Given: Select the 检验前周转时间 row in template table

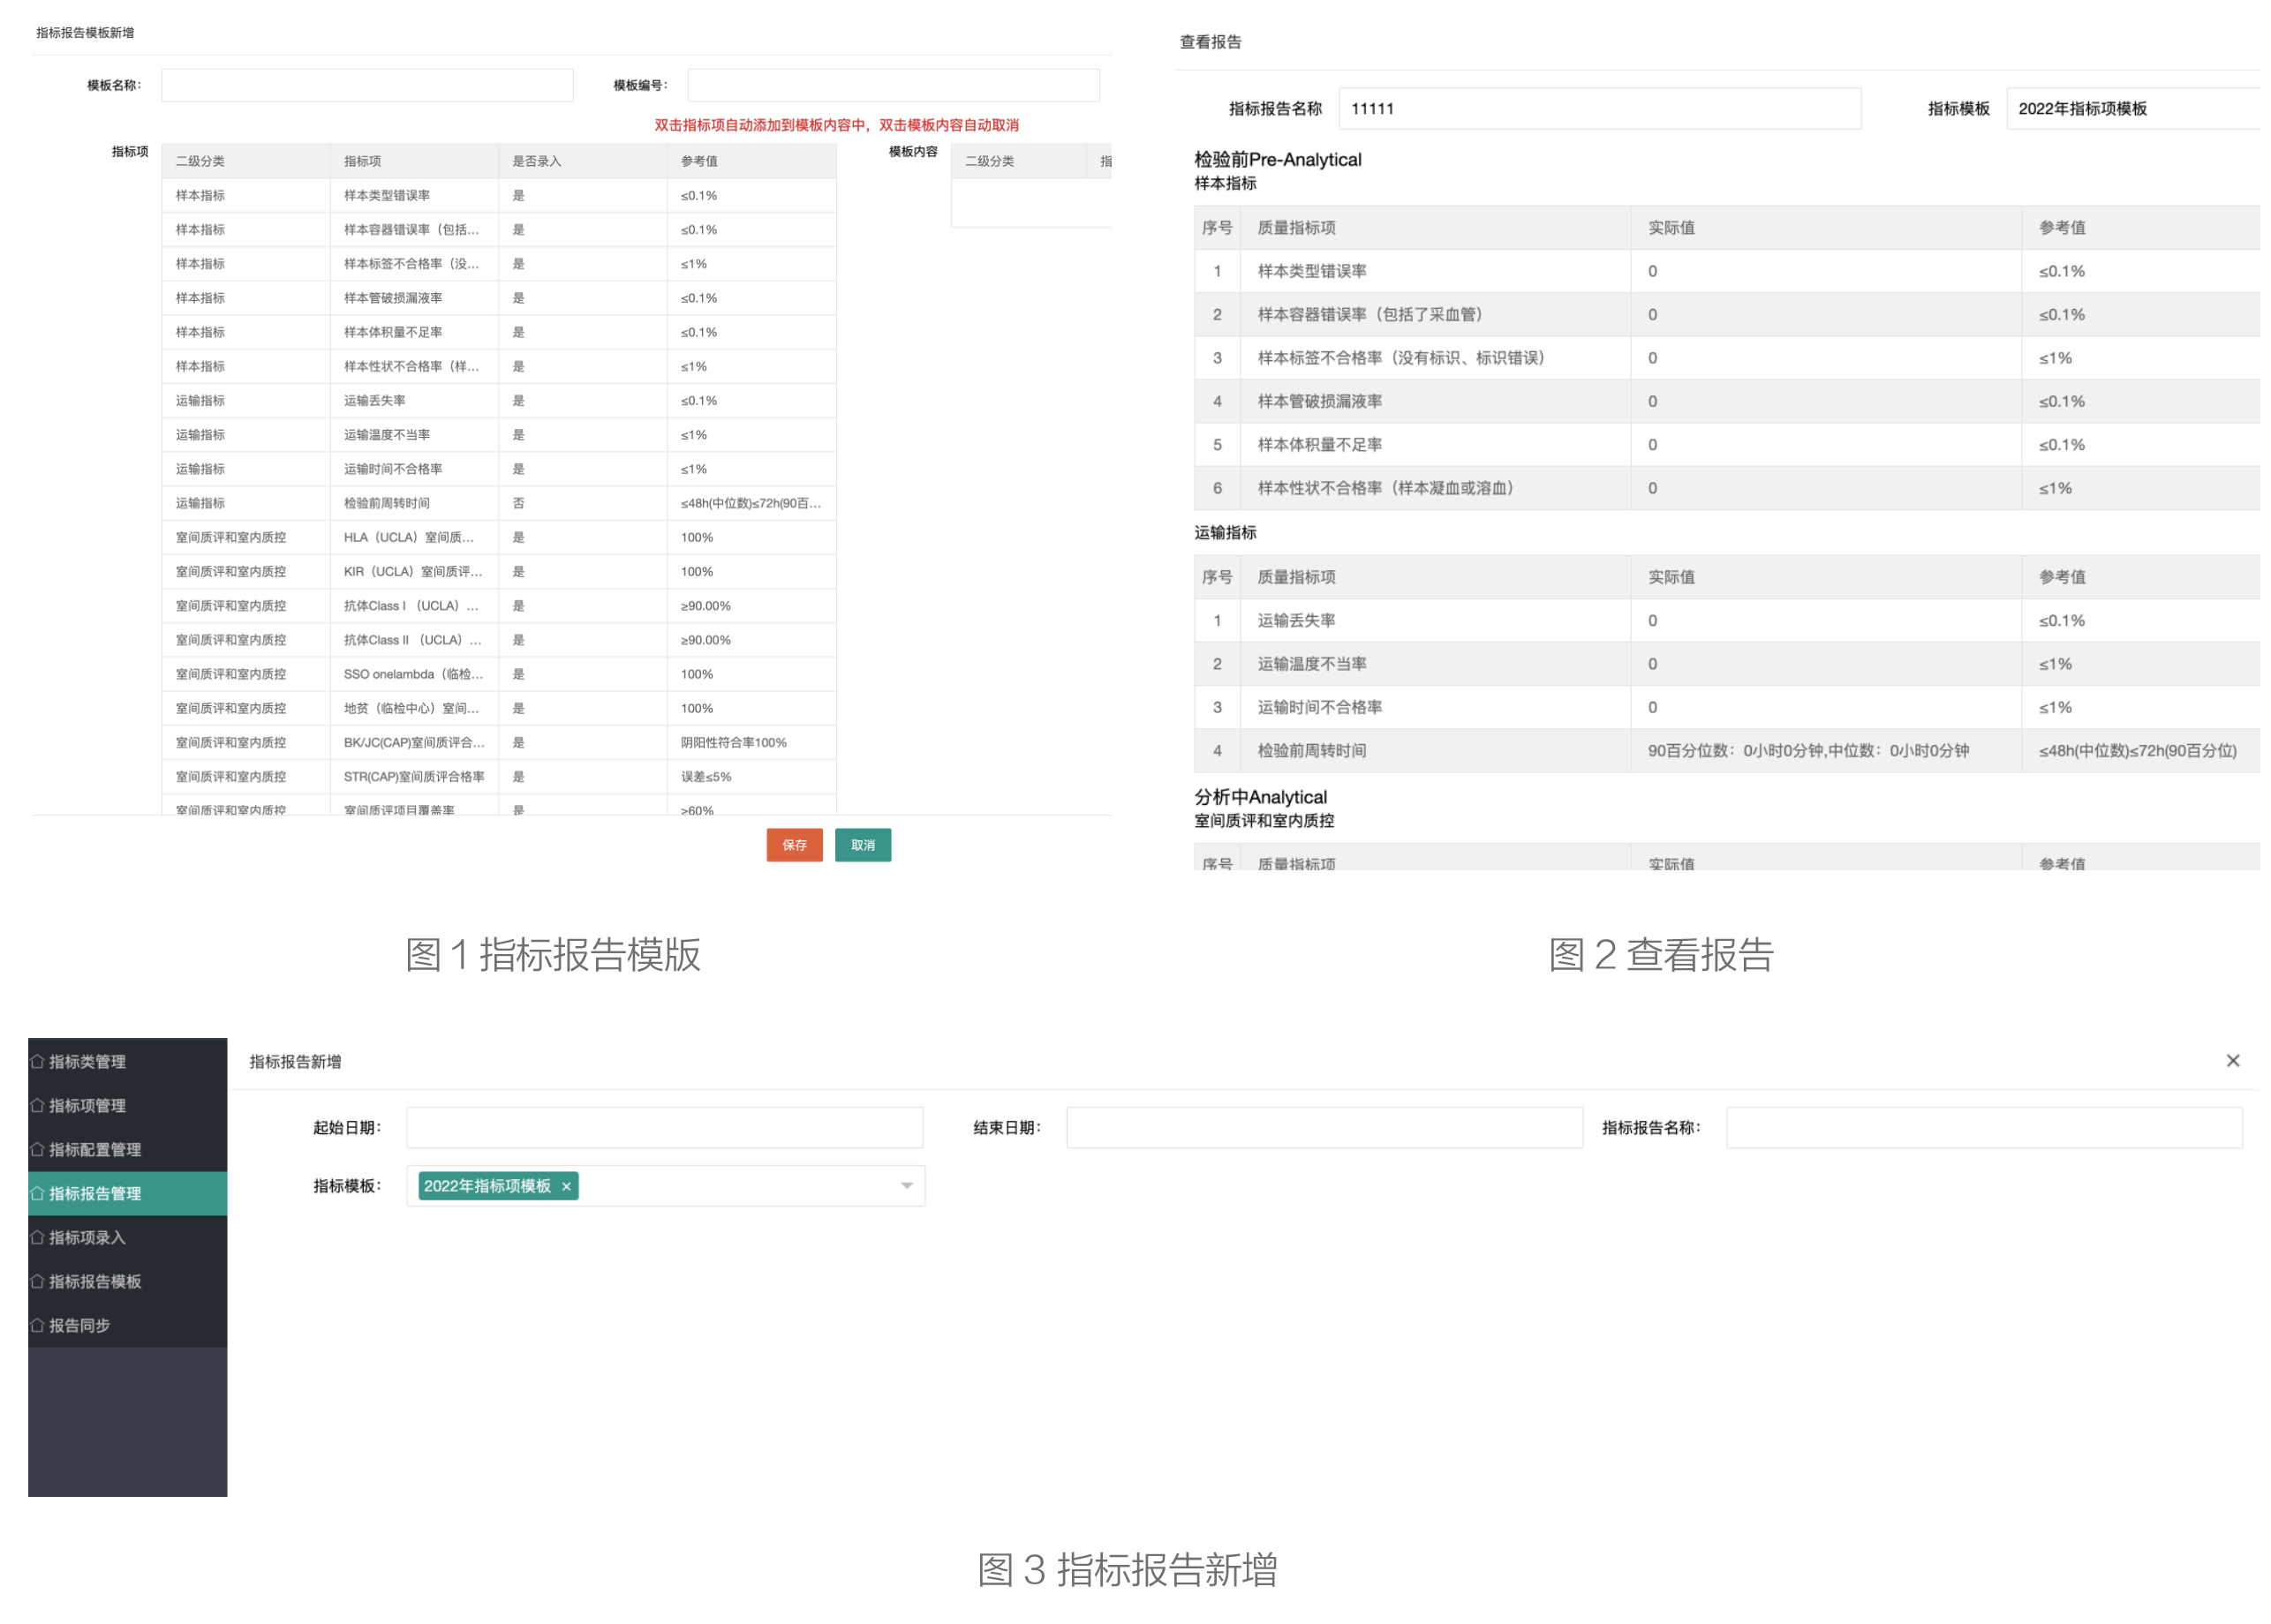Looking at the screenshot, I should 498,503.
